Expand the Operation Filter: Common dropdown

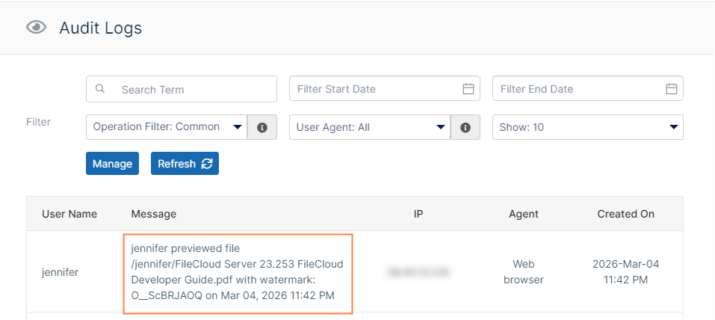coord(167,127)
